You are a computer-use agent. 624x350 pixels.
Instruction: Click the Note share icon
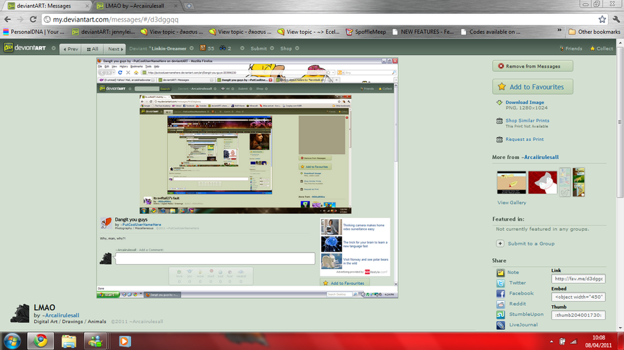500,273
